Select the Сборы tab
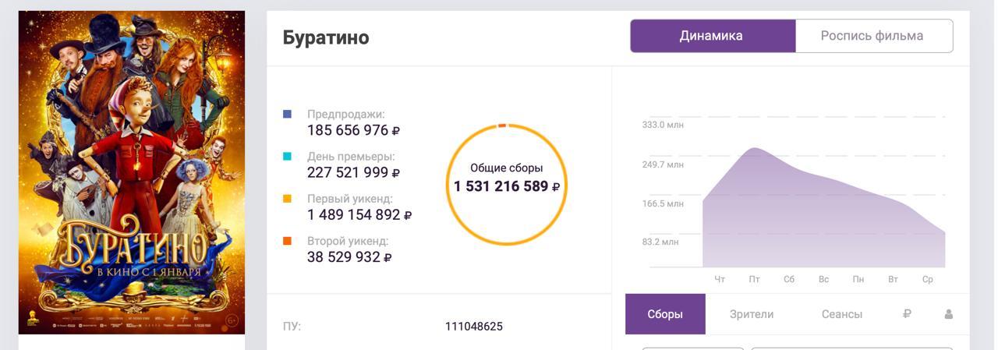 point(665,314)
